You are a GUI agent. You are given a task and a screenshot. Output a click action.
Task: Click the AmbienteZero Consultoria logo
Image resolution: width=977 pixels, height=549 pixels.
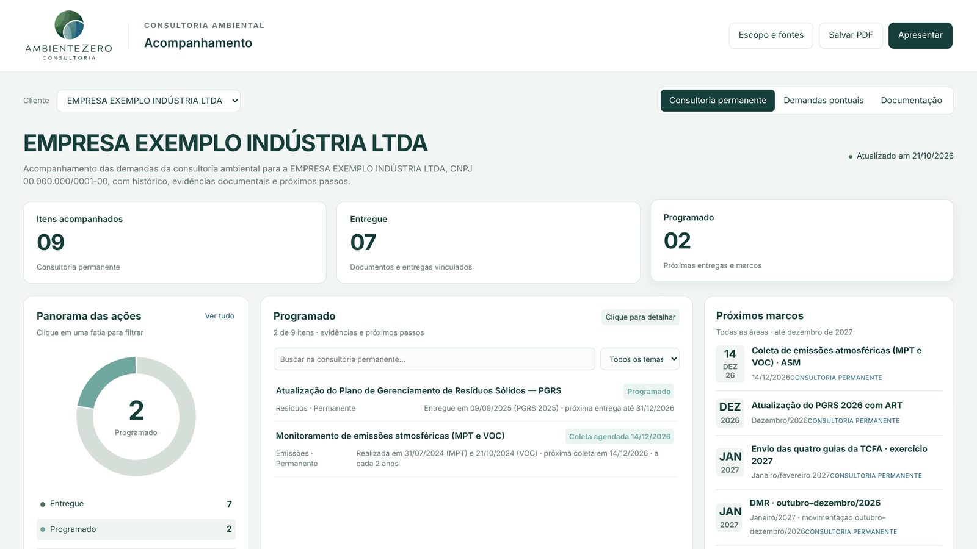pyautogui.click(x=68, y=35)
